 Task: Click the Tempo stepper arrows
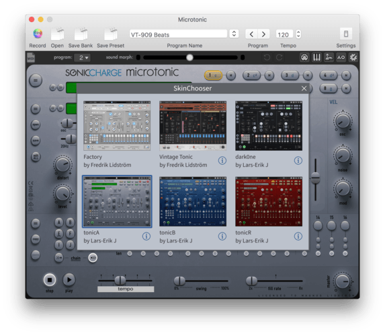click(x=298, y=33)
